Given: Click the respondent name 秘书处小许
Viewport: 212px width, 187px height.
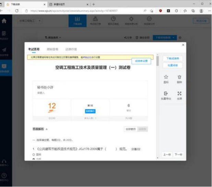Looking at the screenshot, I should coord(45,87).
